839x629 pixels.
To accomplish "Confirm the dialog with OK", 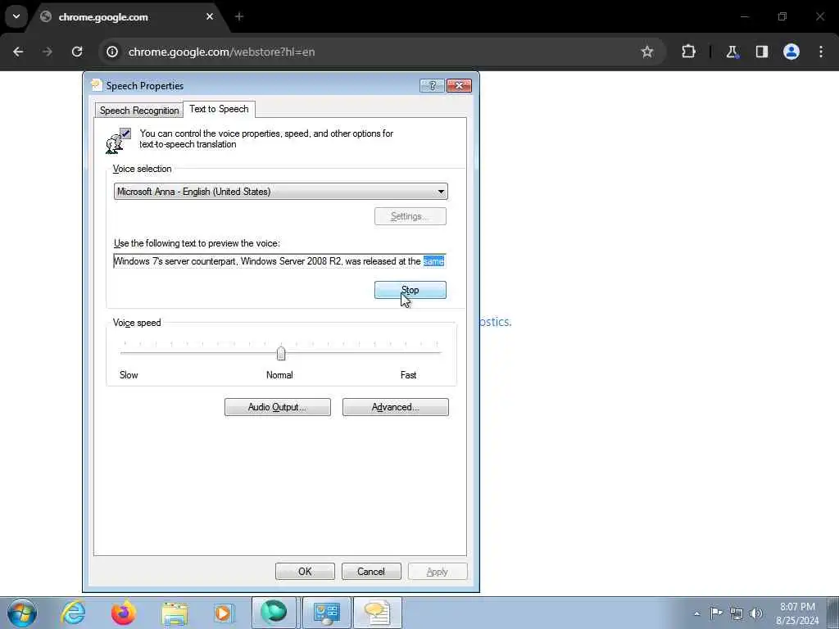I will (x=305, y=571).
